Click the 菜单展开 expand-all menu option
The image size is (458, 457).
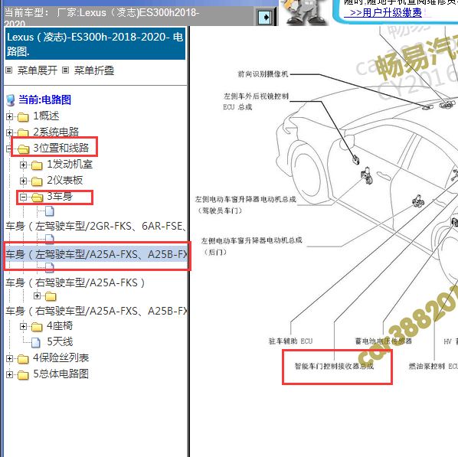click(37, 70)
